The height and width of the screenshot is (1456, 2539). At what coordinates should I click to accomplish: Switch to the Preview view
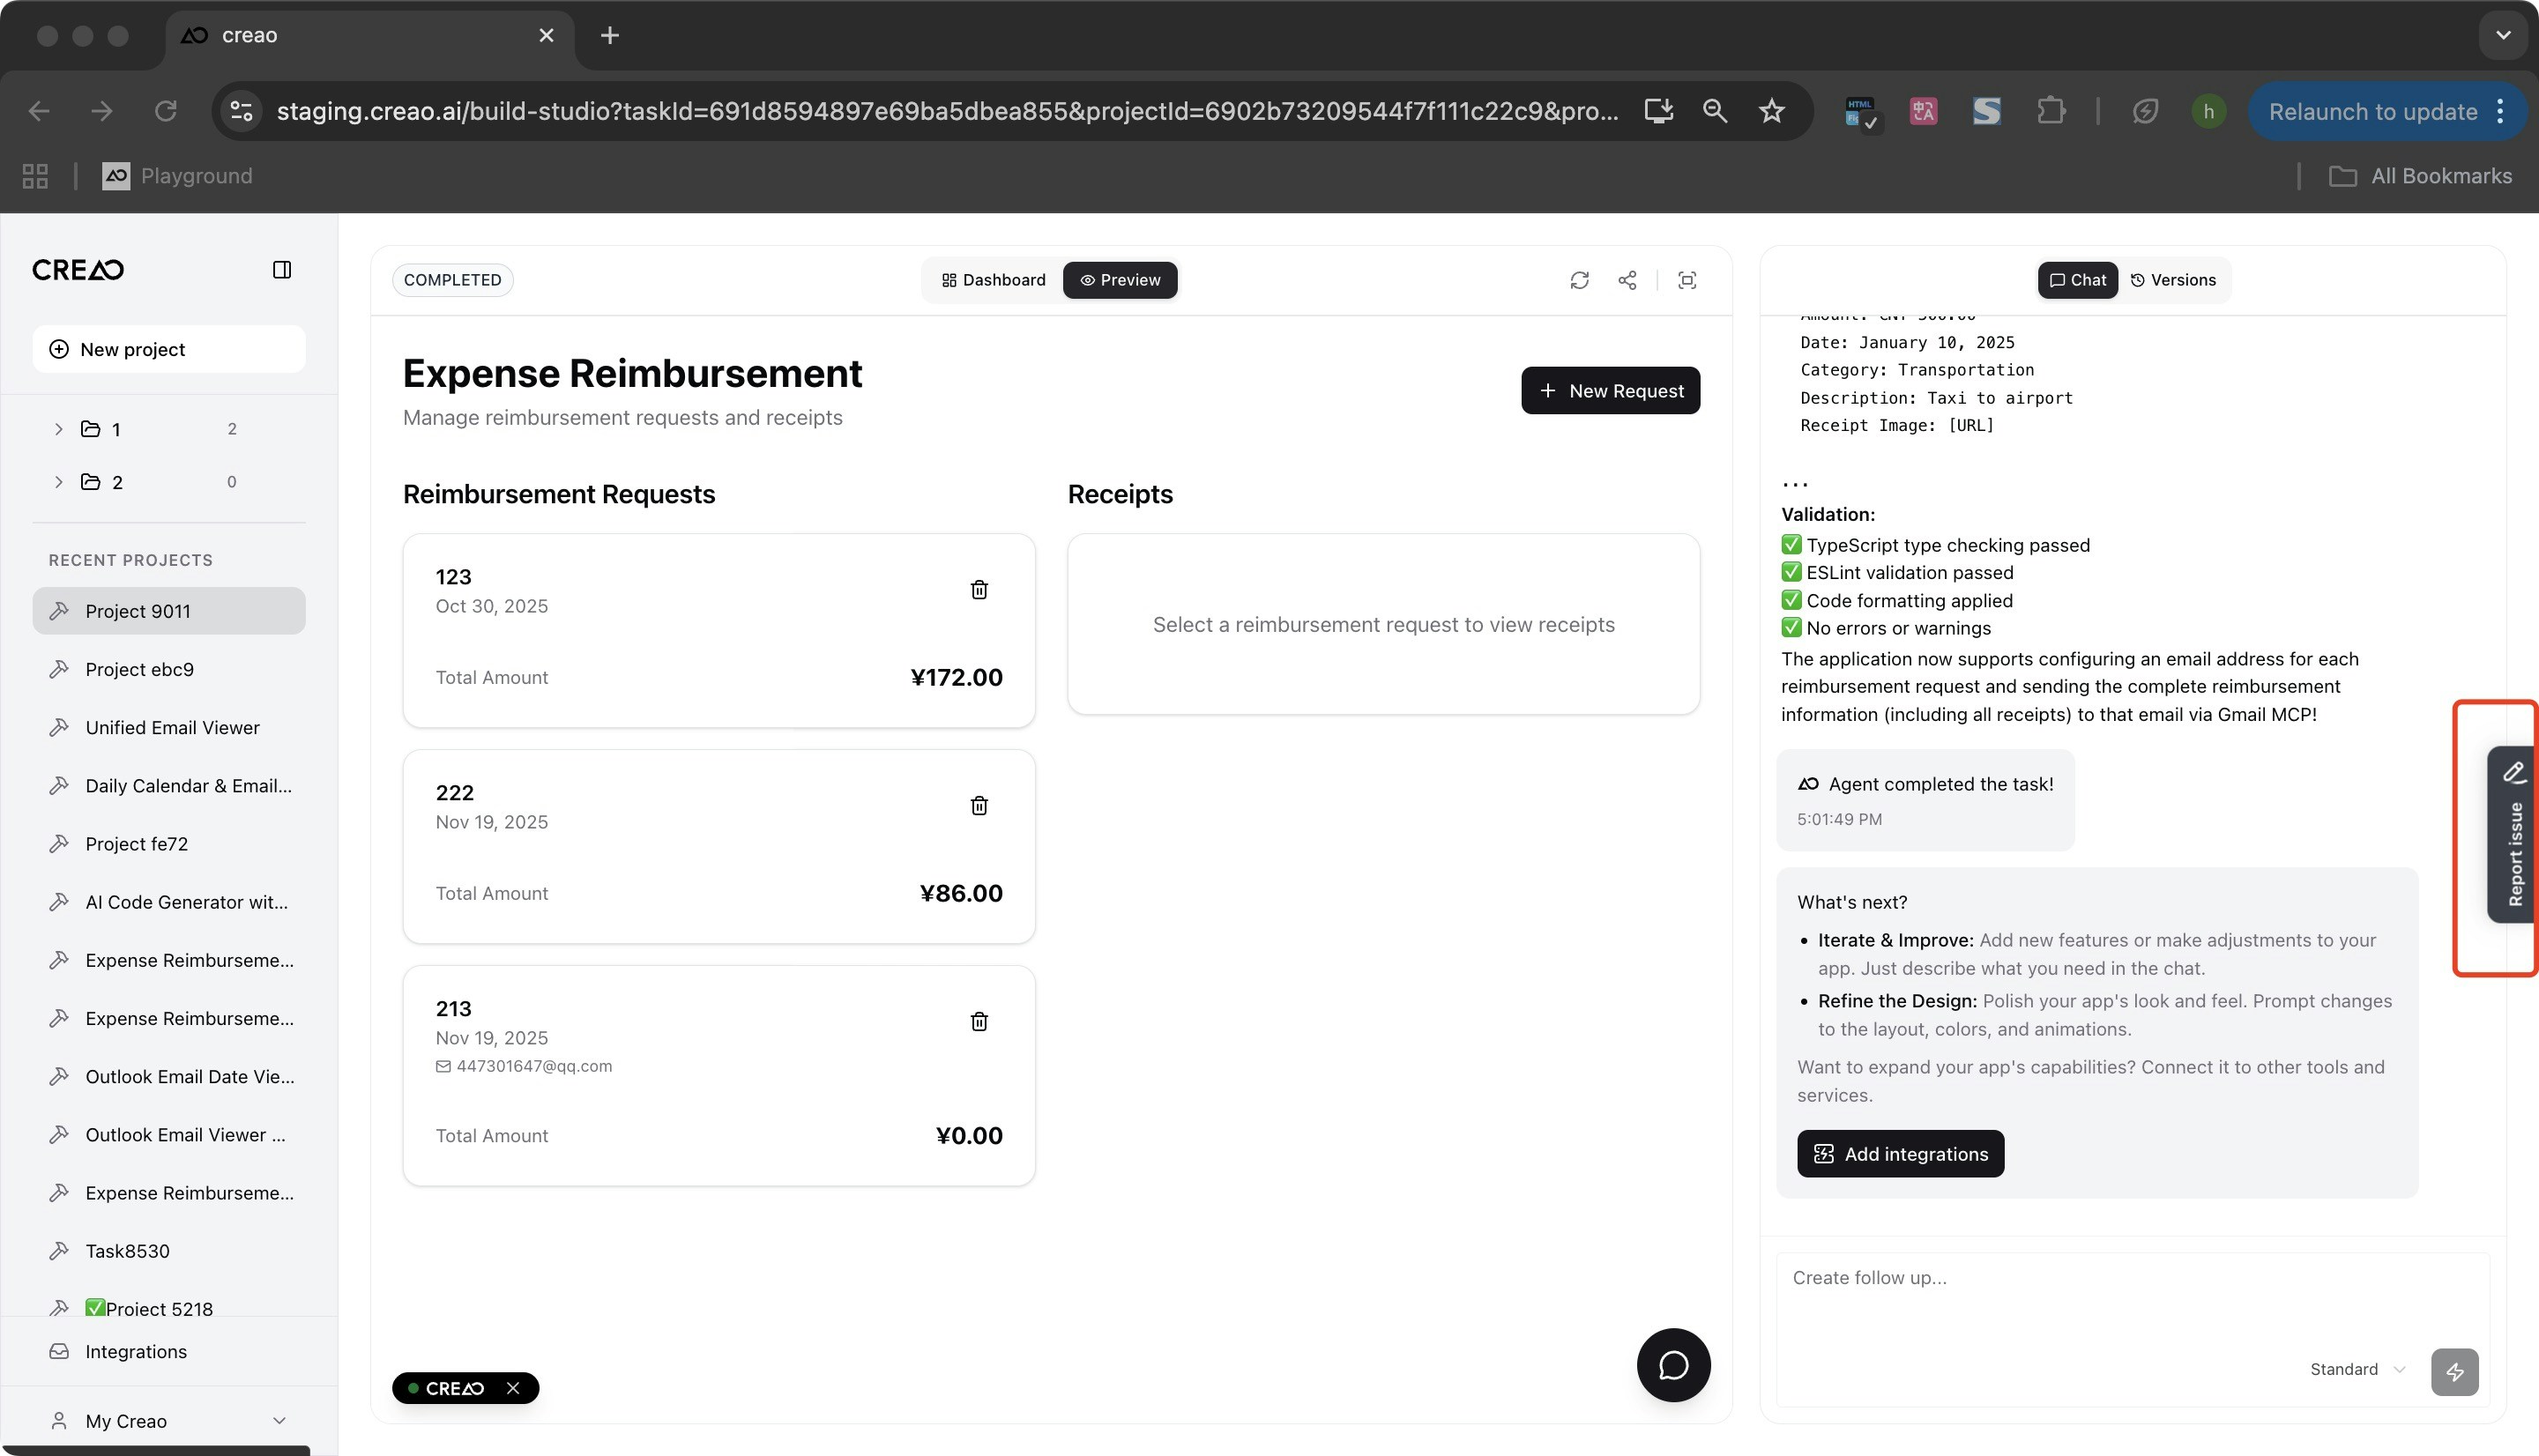[1120, 280]
